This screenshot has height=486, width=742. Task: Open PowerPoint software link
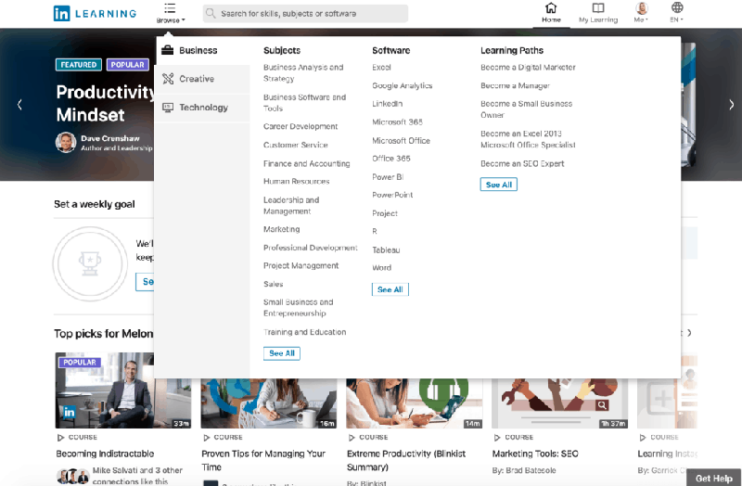(x=392, y=195)
